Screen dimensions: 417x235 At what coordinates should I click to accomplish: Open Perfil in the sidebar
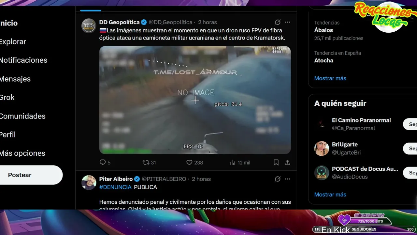[8, 135]
